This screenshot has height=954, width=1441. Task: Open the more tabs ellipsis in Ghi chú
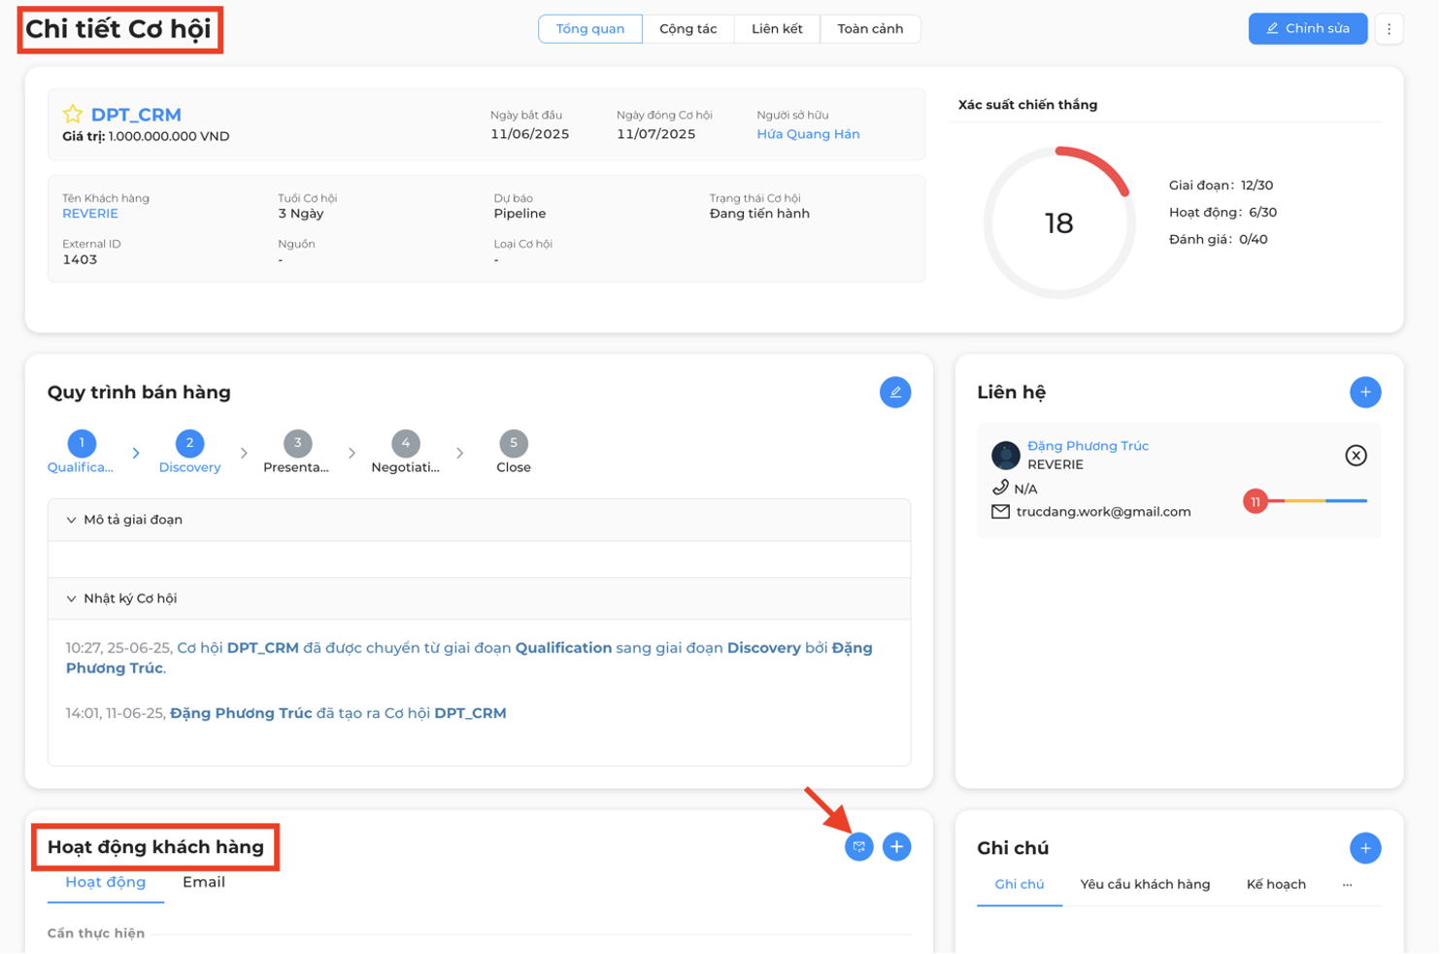tap(1347, 885)
